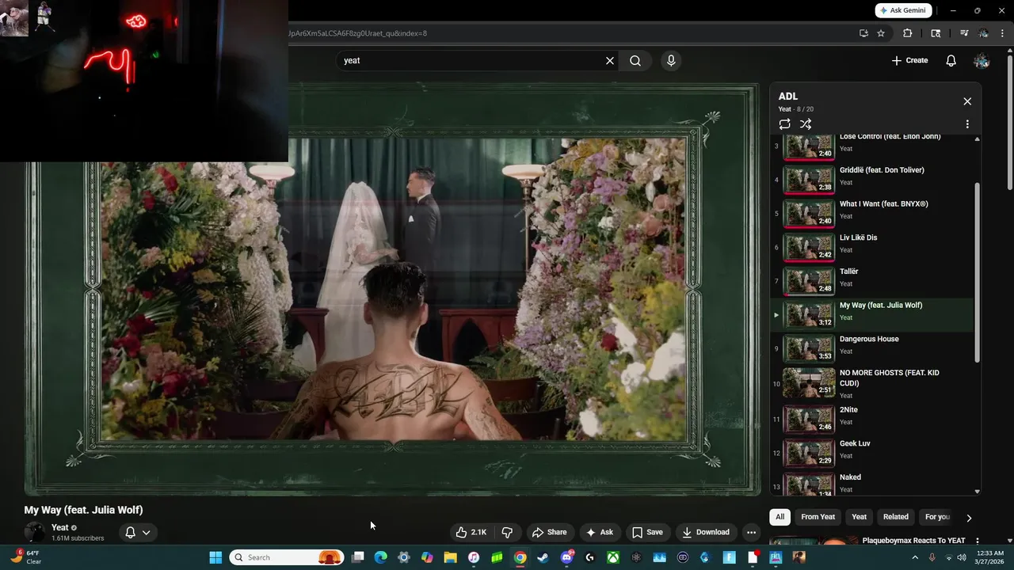The image size is (1014, 570).
Task: Show more filter chips with right arrow
Action: click(x=969, y=518)
